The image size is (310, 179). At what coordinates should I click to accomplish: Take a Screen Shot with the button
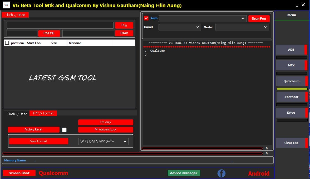coord(19,173)
